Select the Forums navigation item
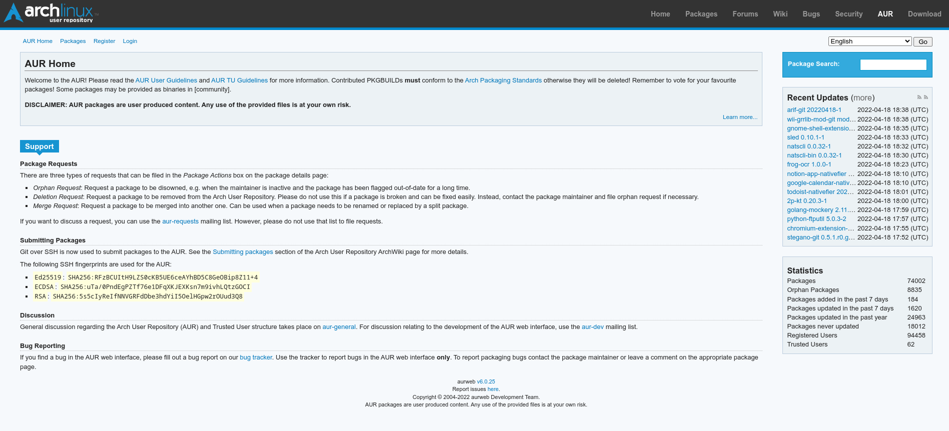The height and width of the screenshot is (431, 949). (745, 14)
